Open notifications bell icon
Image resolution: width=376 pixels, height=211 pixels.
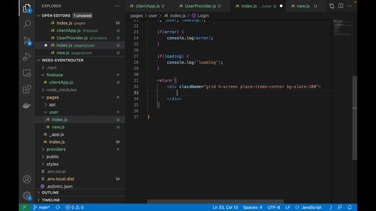tap(350, 207)
